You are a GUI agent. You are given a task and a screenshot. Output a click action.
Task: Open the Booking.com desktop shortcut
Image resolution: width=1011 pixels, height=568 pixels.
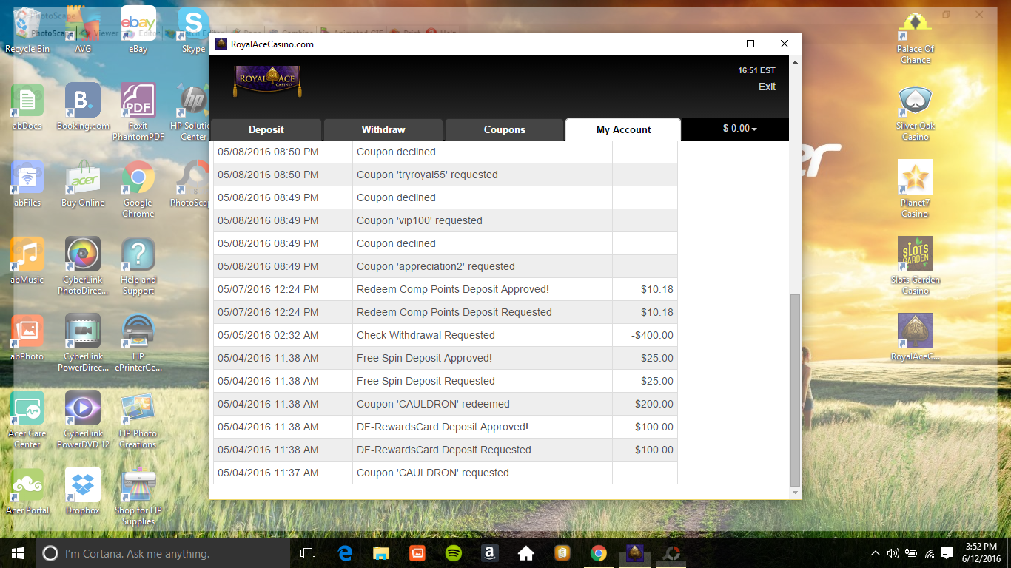click(x=83, y=107)
